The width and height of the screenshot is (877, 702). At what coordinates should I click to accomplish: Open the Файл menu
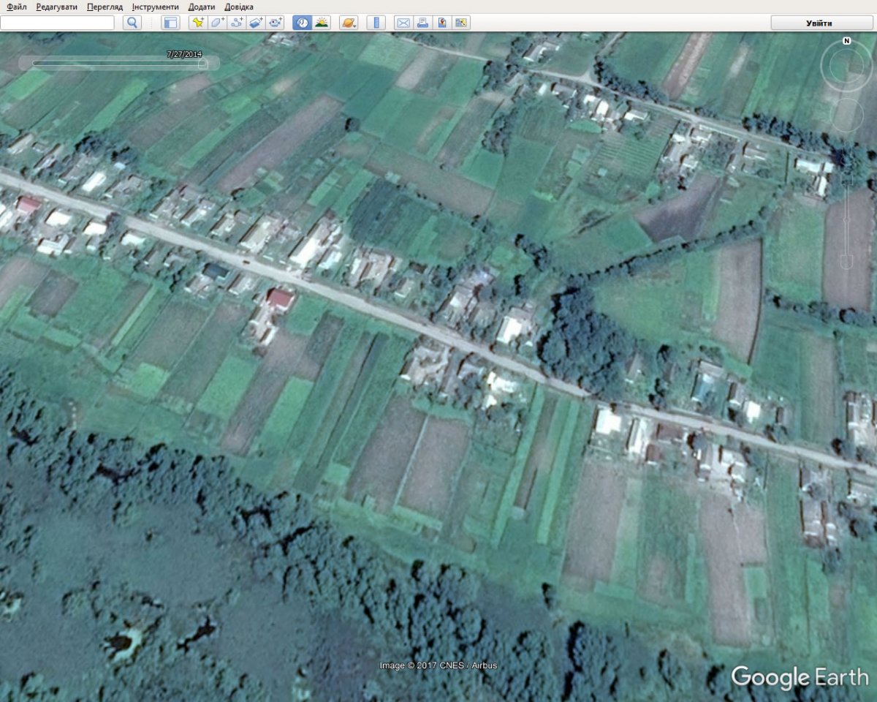16,7
